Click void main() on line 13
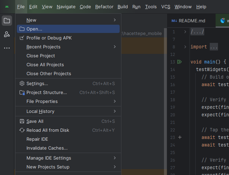 click(205, 62)
